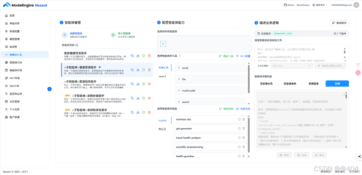The height and width of the screenshot is (175, 362).
Task: Copy the 健康菜谱助手 sub-agent
Action: coord(132,70)
